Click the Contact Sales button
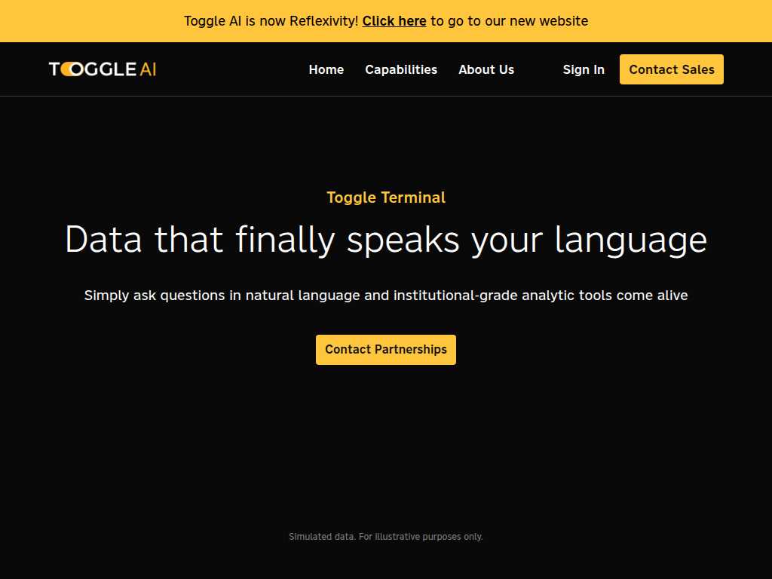Screen dimensions: 772x579 672,69
